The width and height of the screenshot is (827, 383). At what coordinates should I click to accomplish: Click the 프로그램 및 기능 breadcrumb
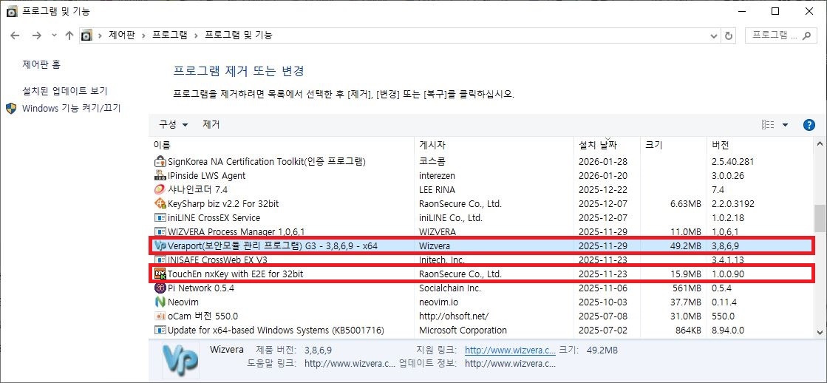(x=239, y=35)
